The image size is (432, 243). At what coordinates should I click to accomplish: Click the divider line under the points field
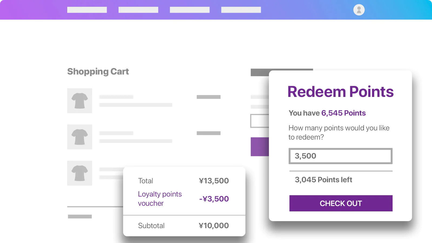340,171
